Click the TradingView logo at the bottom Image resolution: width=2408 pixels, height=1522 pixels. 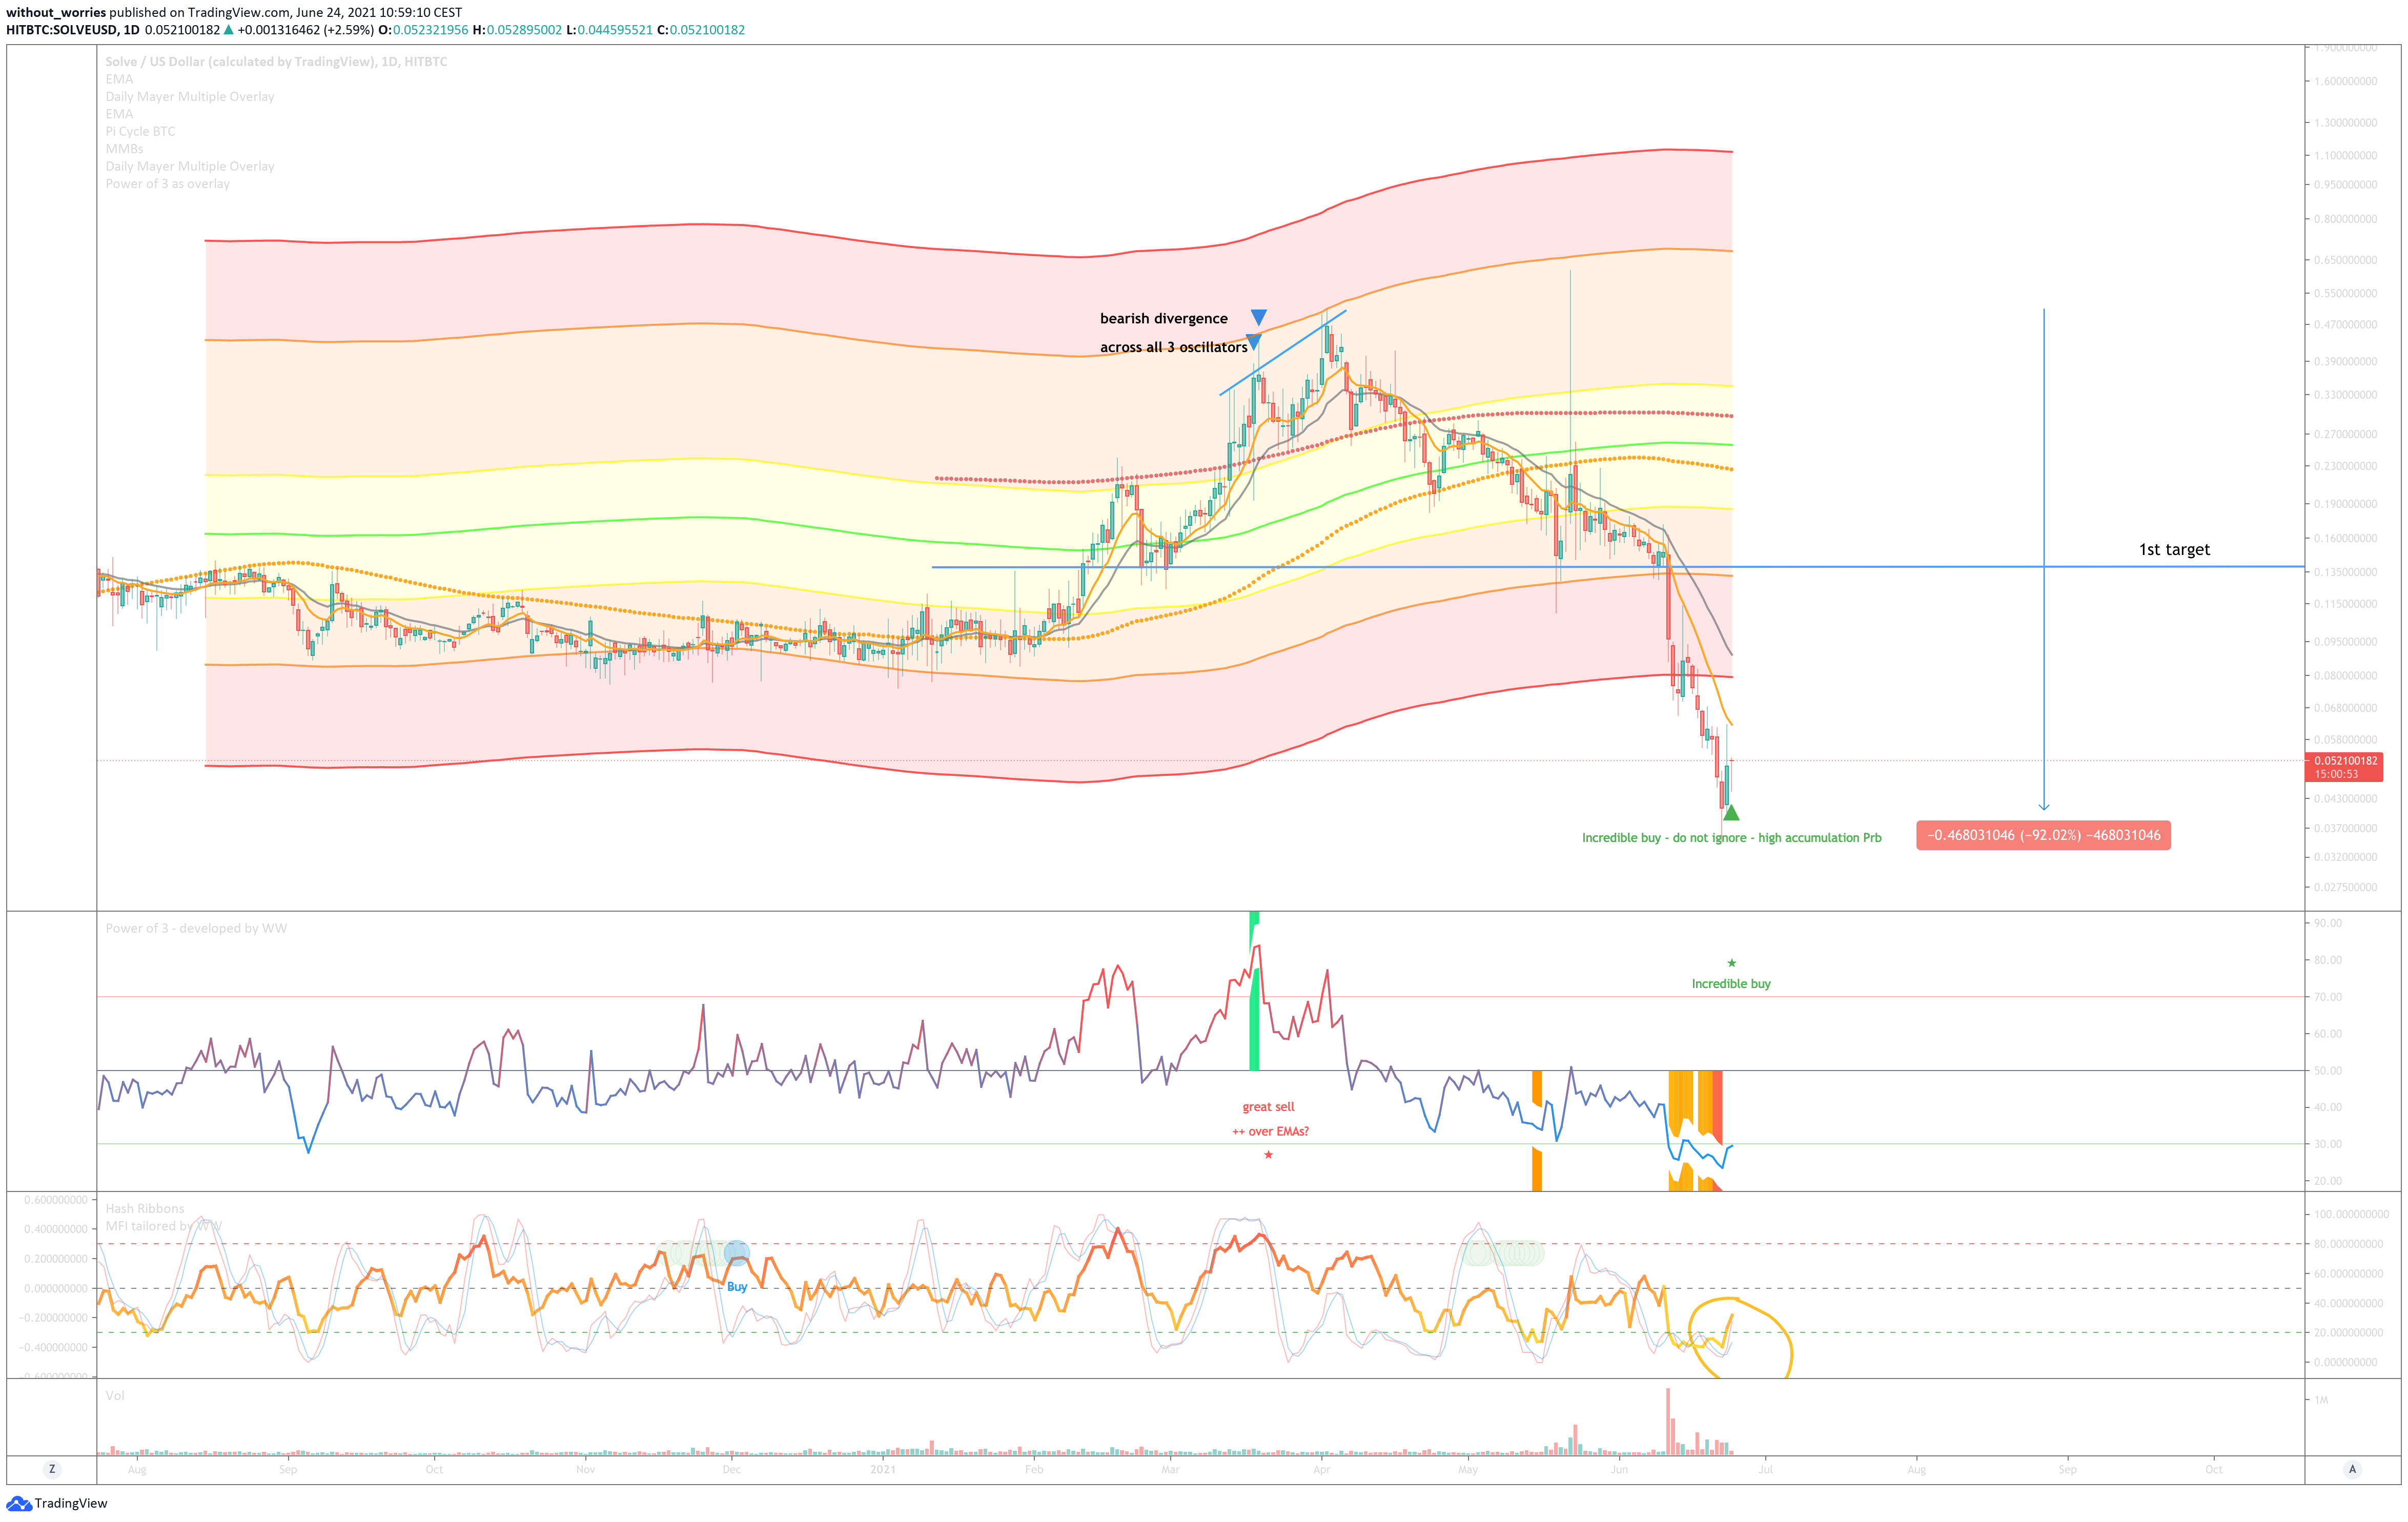pos(57,1503)
